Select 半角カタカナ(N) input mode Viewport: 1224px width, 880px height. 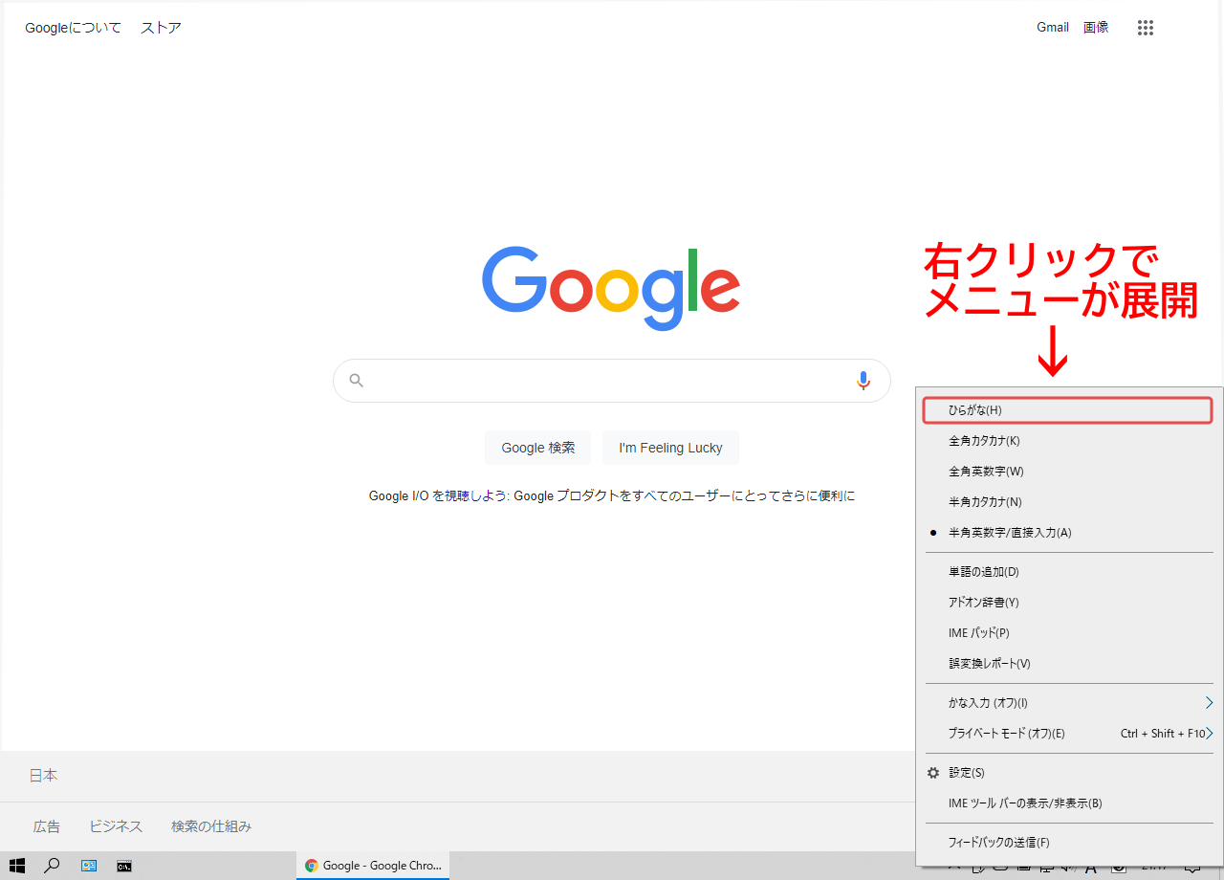(x=1069, y=502)
